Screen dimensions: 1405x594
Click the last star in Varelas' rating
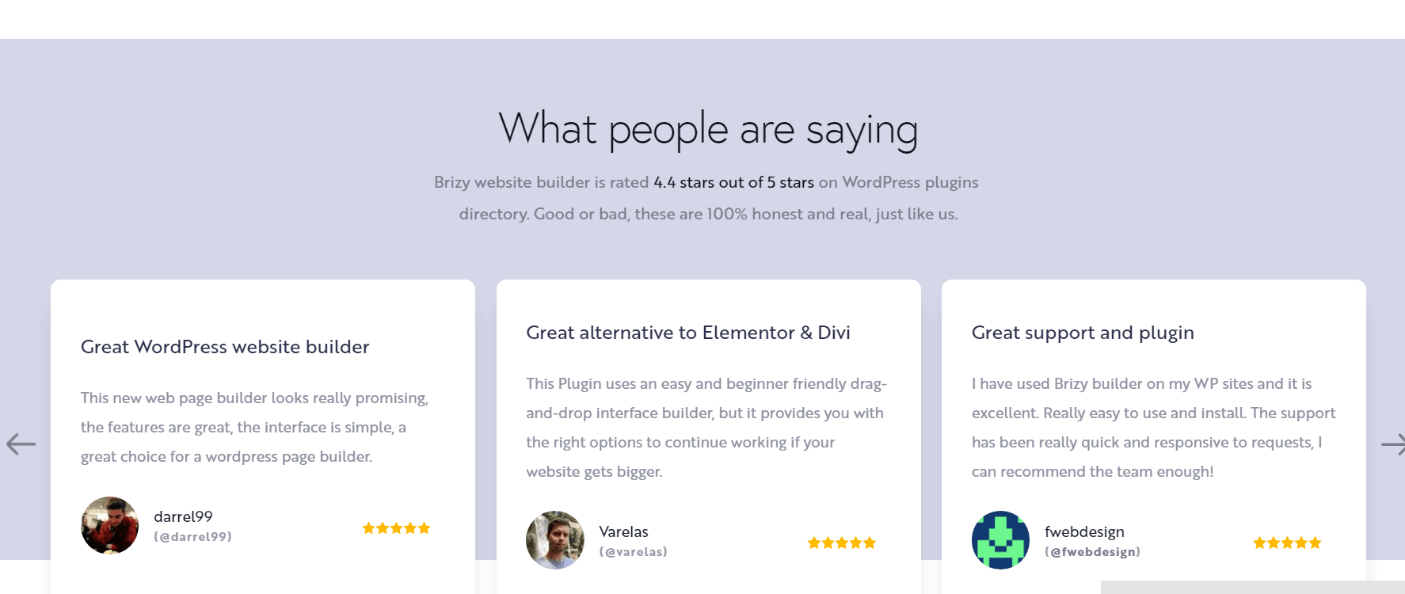click(x=870, y=542)
